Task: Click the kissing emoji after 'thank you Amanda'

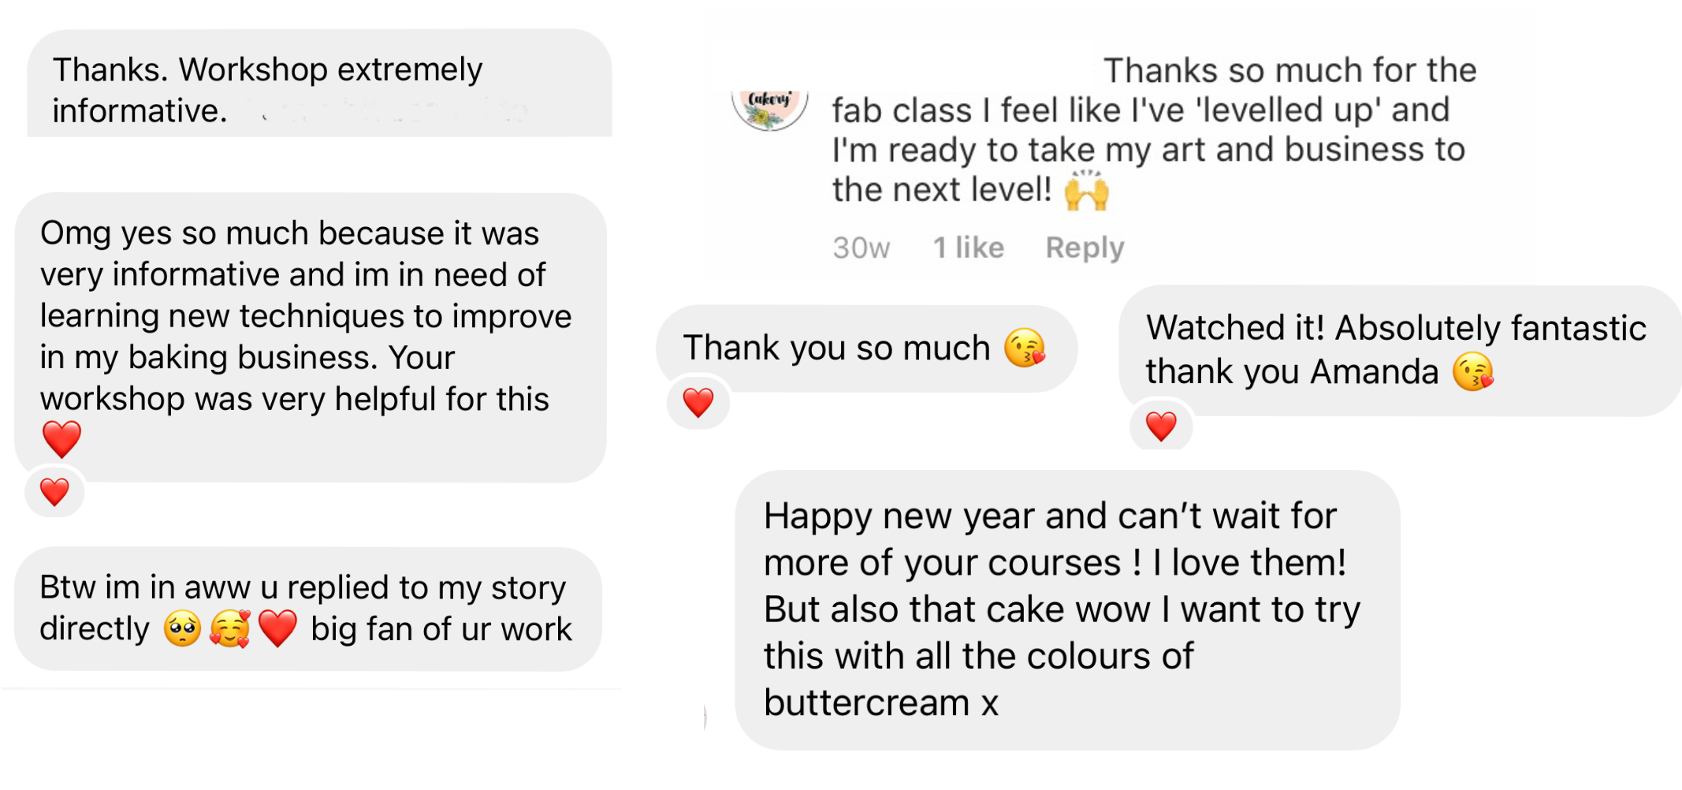Action: (x=1473, y=372)
